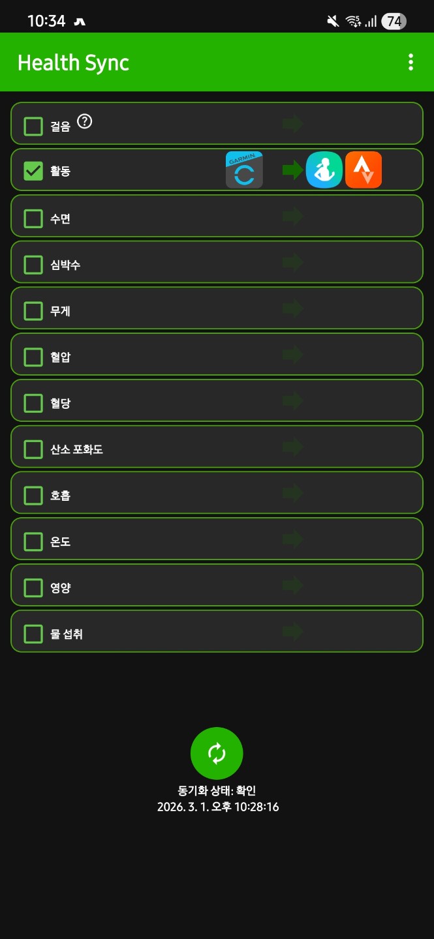Tap the Garmin Connect source icon

(x=244, y=170)
